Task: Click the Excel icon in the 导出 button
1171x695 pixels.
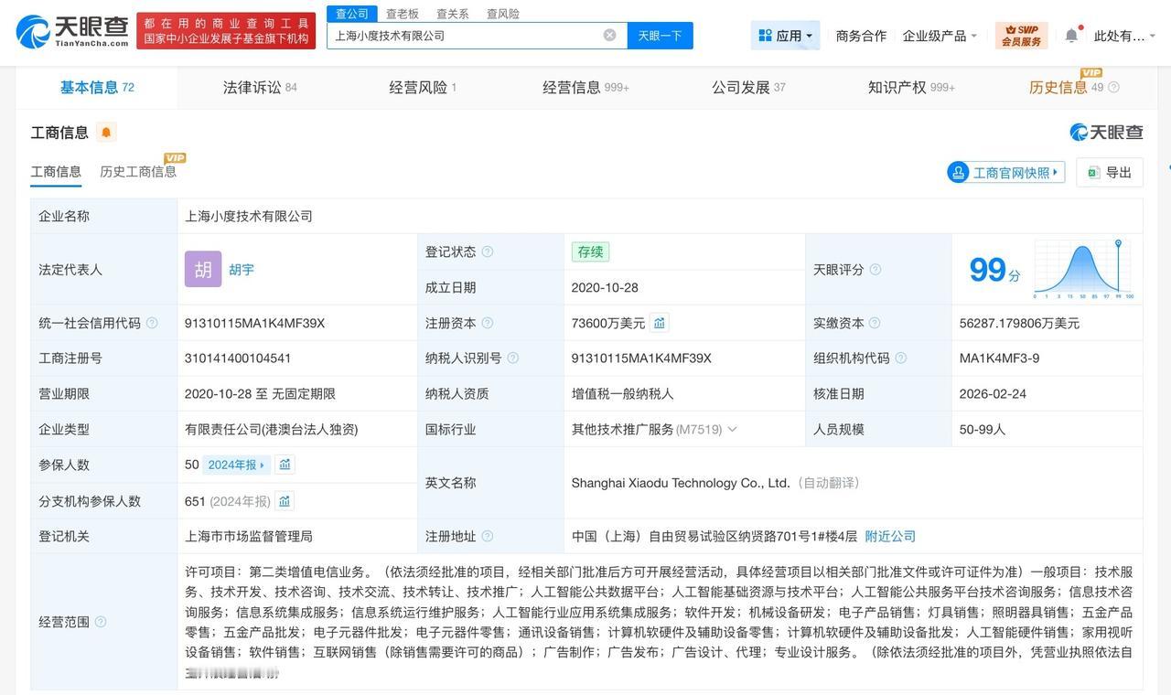Action: (1093, 172)
